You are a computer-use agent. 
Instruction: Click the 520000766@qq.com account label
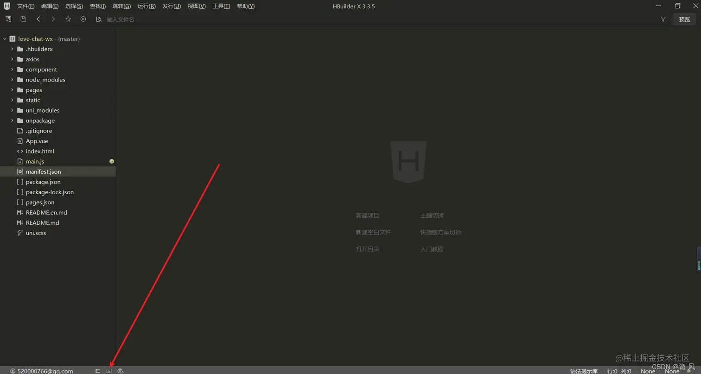click(x=45, y=371)
